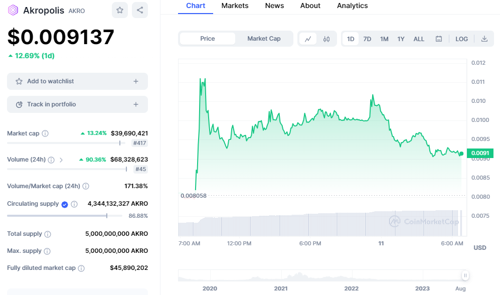The width and height of the screenshot is (500, 295).
Task: Click the 4,344,132,327 AKRO supply value
Action: pos(118,204)
